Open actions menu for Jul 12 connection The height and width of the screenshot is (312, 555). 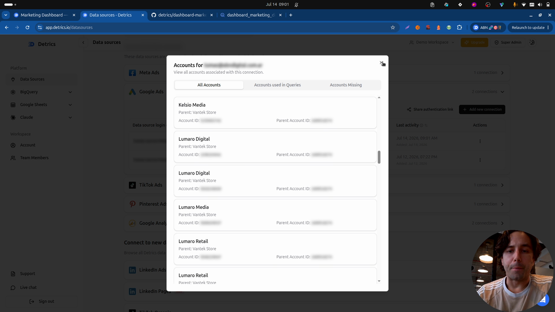click(x=480, y=160)
